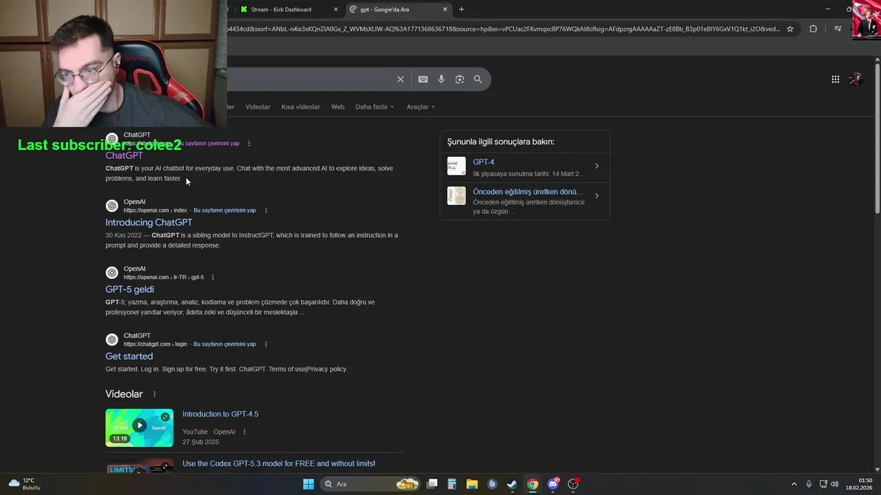Open the Google account avatar menu

[x=856, y=79]
